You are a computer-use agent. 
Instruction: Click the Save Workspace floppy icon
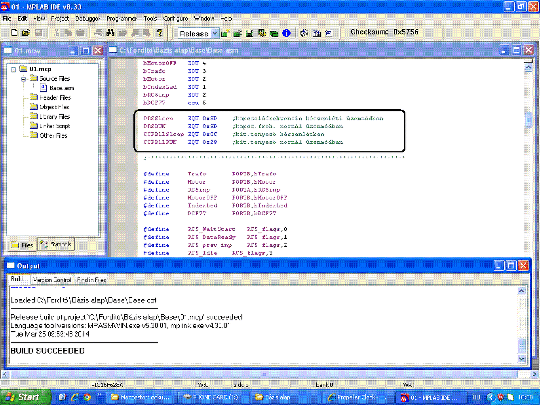(x=249, y=33)
